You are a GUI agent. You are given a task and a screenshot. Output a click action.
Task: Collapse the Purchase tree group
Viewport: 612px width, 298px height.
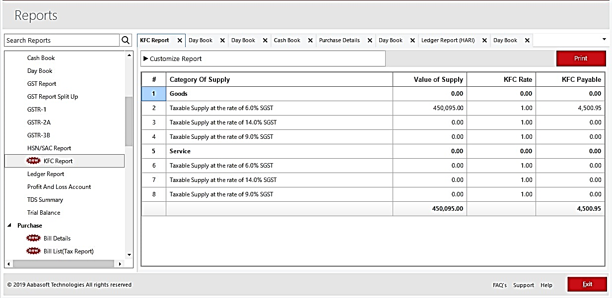coord(10,226)
